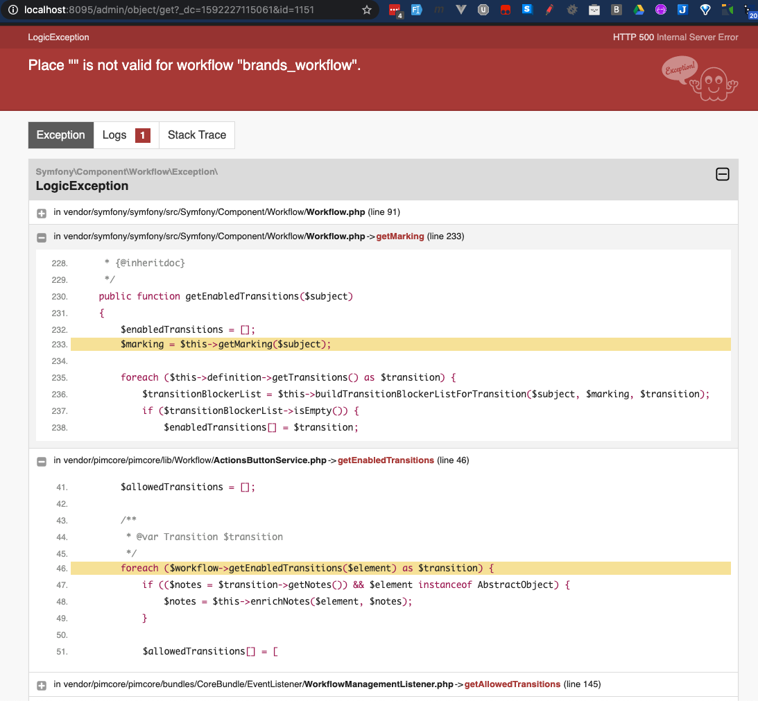Click the red marker pen extension icon

[549, 10]
